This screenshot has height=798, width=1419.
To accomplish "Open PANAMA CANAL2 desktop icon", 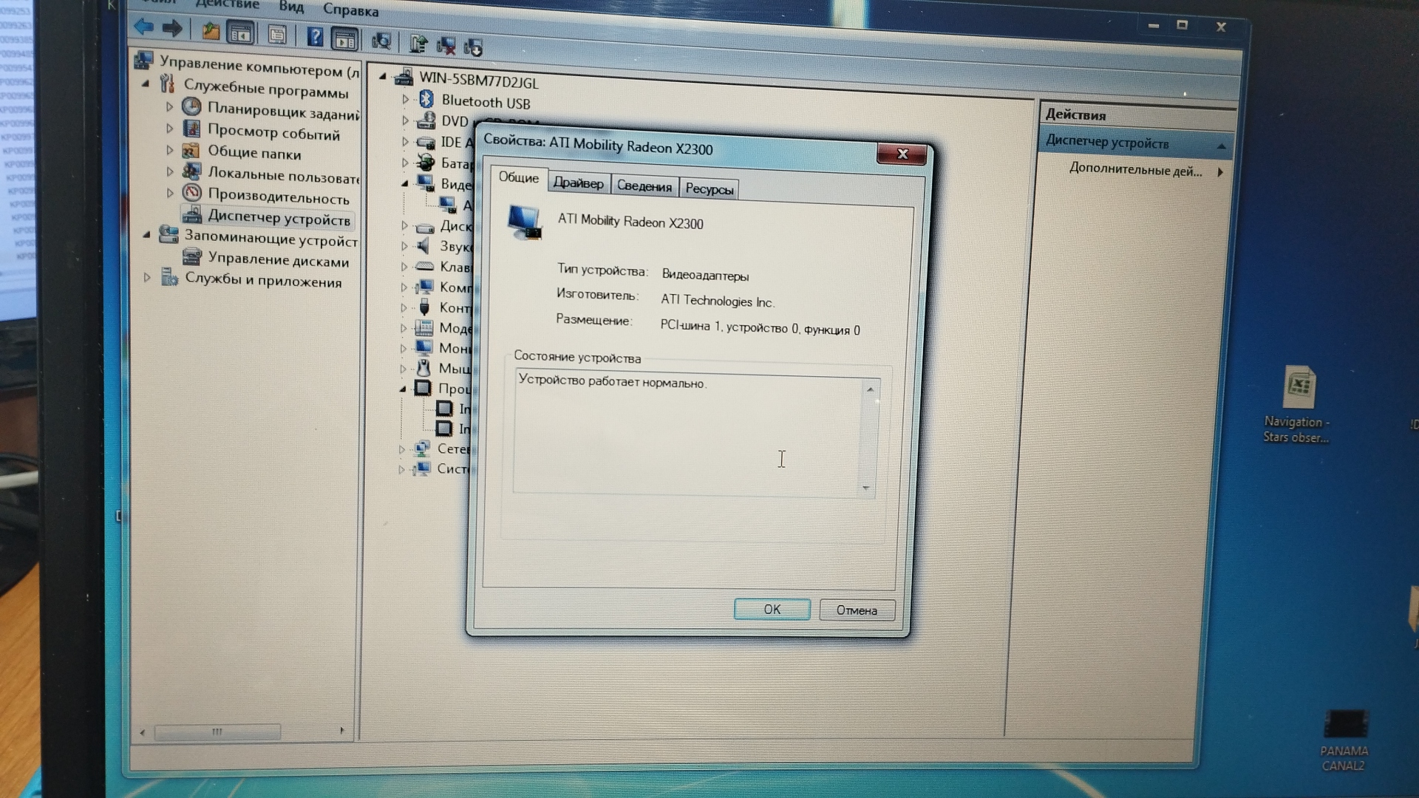I will point(1344,725).
